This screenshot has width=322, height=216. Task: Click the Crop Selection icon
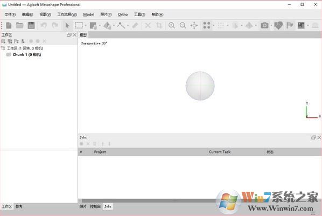tap(159, 25)
